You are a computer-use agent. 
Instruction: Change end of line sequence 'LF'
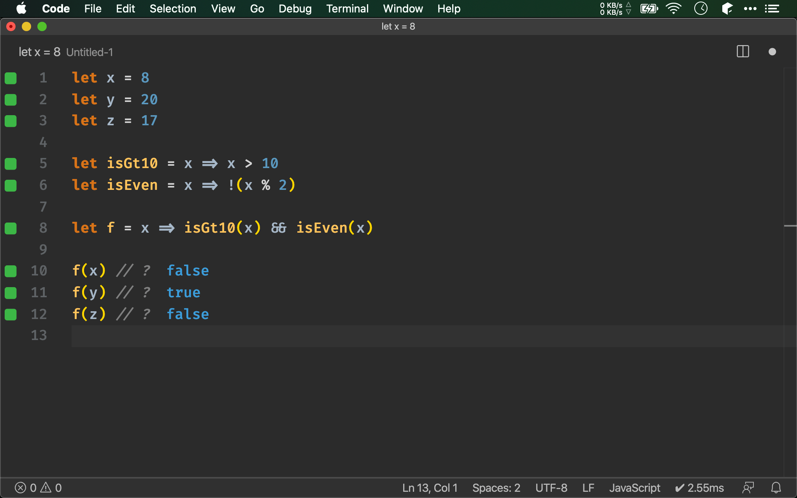tap(588, 488)
